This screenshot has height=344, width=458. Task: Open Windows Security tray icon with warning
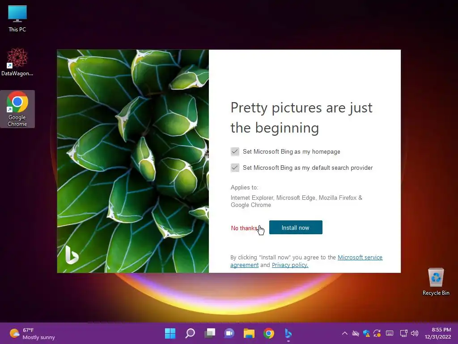click(366, 333)
